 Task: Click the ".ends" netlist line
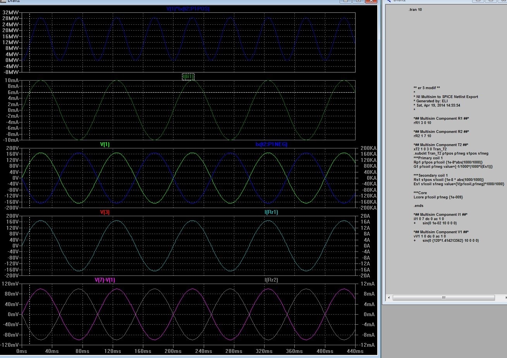[418, 206]
